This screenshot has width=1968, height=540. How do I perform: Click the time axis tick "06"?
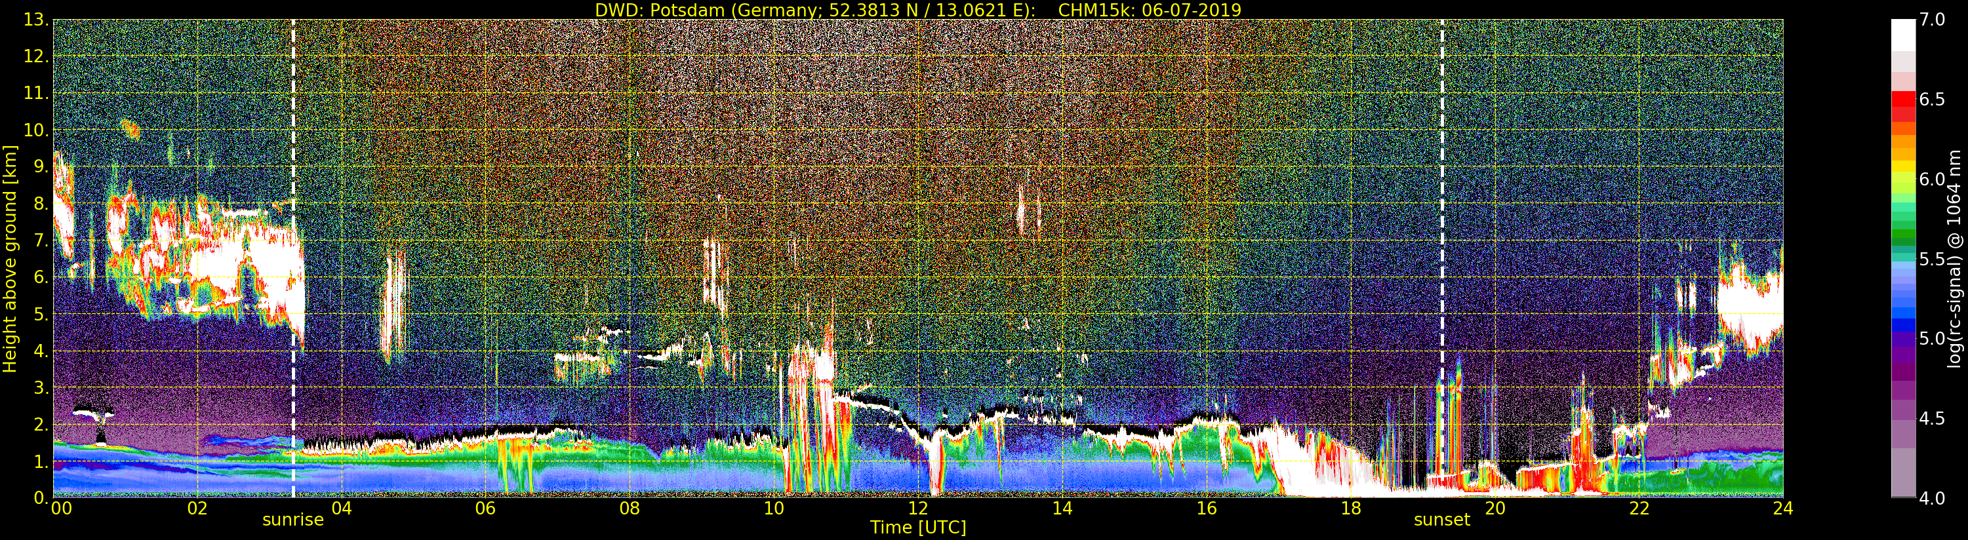tap(485, 509)
